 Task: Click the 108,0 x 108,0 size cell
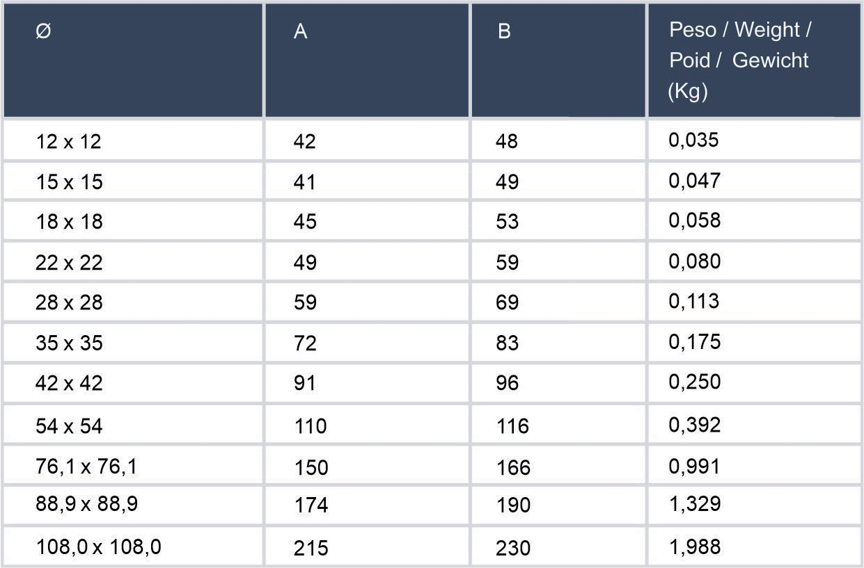(x=98, y=548)
